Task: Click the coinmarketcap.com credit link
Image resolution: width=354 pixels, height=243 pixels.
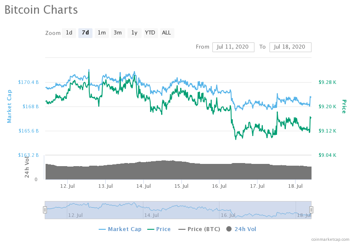Action: (330, 239)
